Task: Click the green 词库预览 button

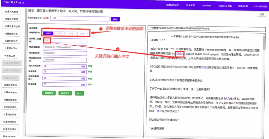Action: [x=65, y=93]
